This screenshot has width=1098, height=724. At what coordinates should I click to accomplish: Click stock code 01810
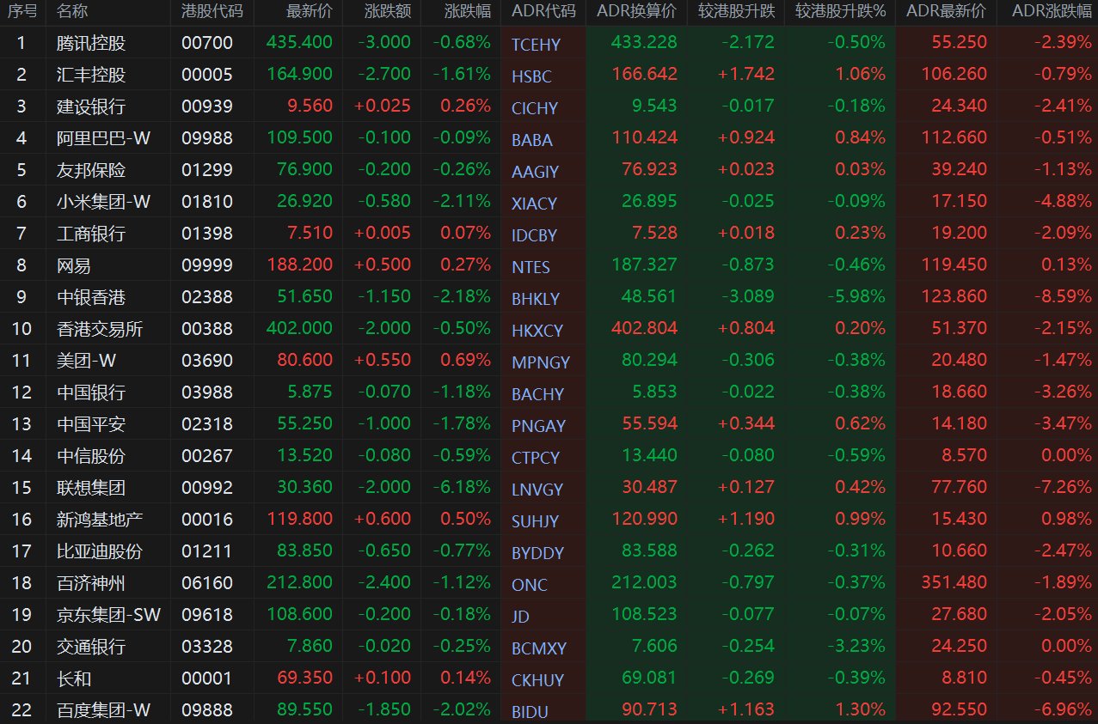(207, 202)
